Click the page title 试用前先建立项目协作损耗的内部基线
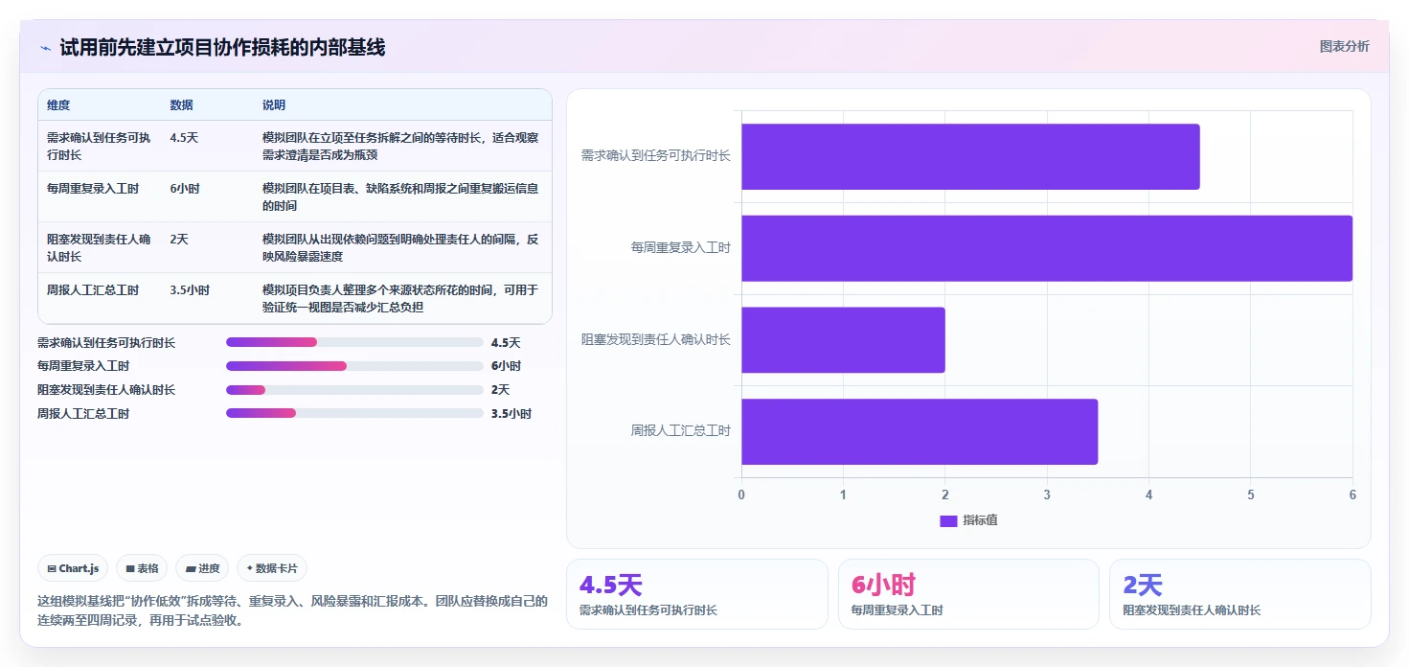This screenshot has width=1409, height=667. (x=222, y=47)
